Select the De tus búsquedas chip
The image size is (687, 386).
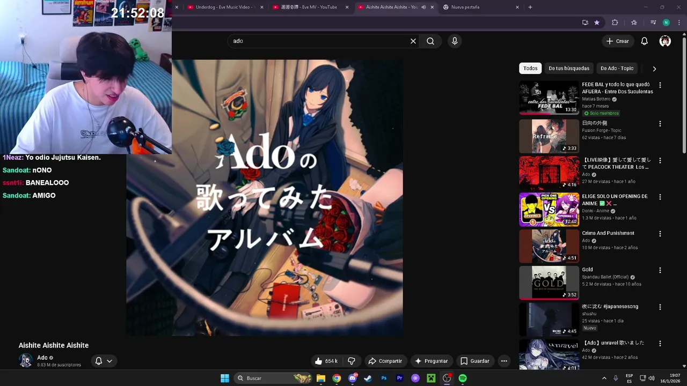point(569,69)
